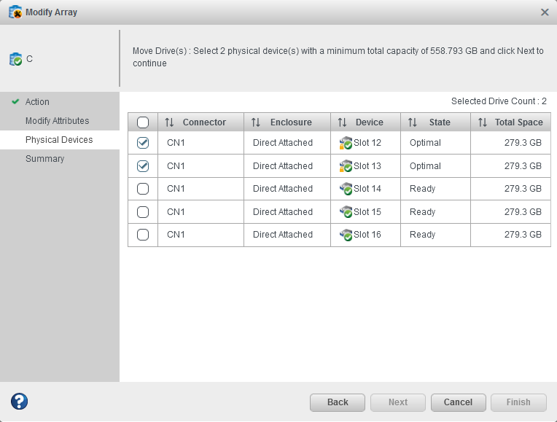Screen dimensions: 557x422
Task: Click the Slot 12 drive icon
Action: pyautogui.click(x=346, y=144)
